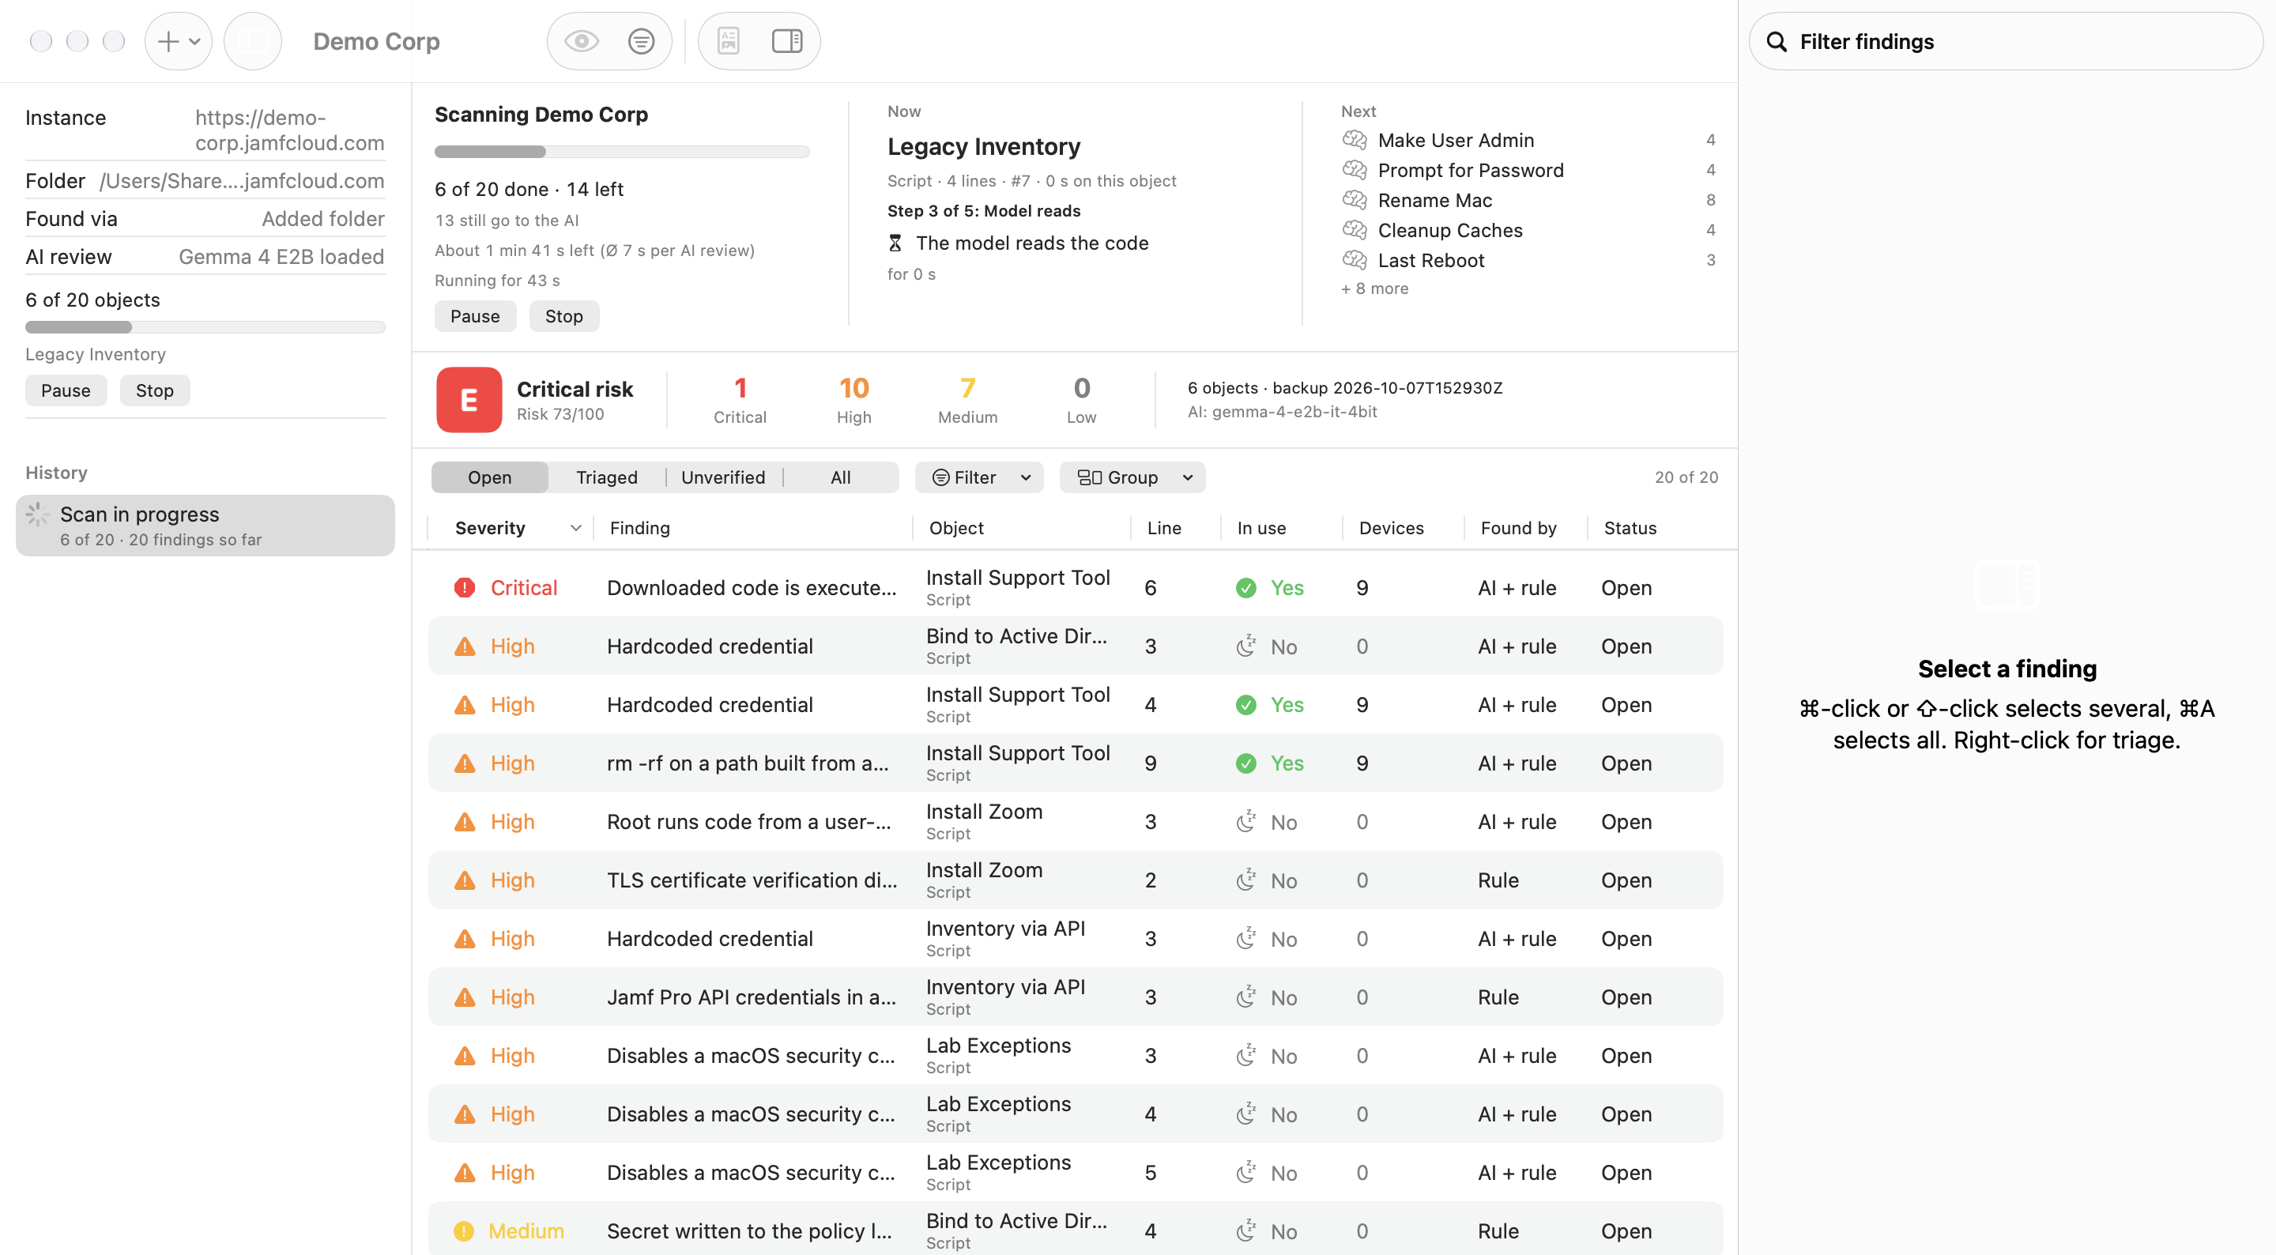Image resolution: width=2276 pixels, height=1255 pixels.
Task: Click the report document toolbar icon
Action: [728, 40]
